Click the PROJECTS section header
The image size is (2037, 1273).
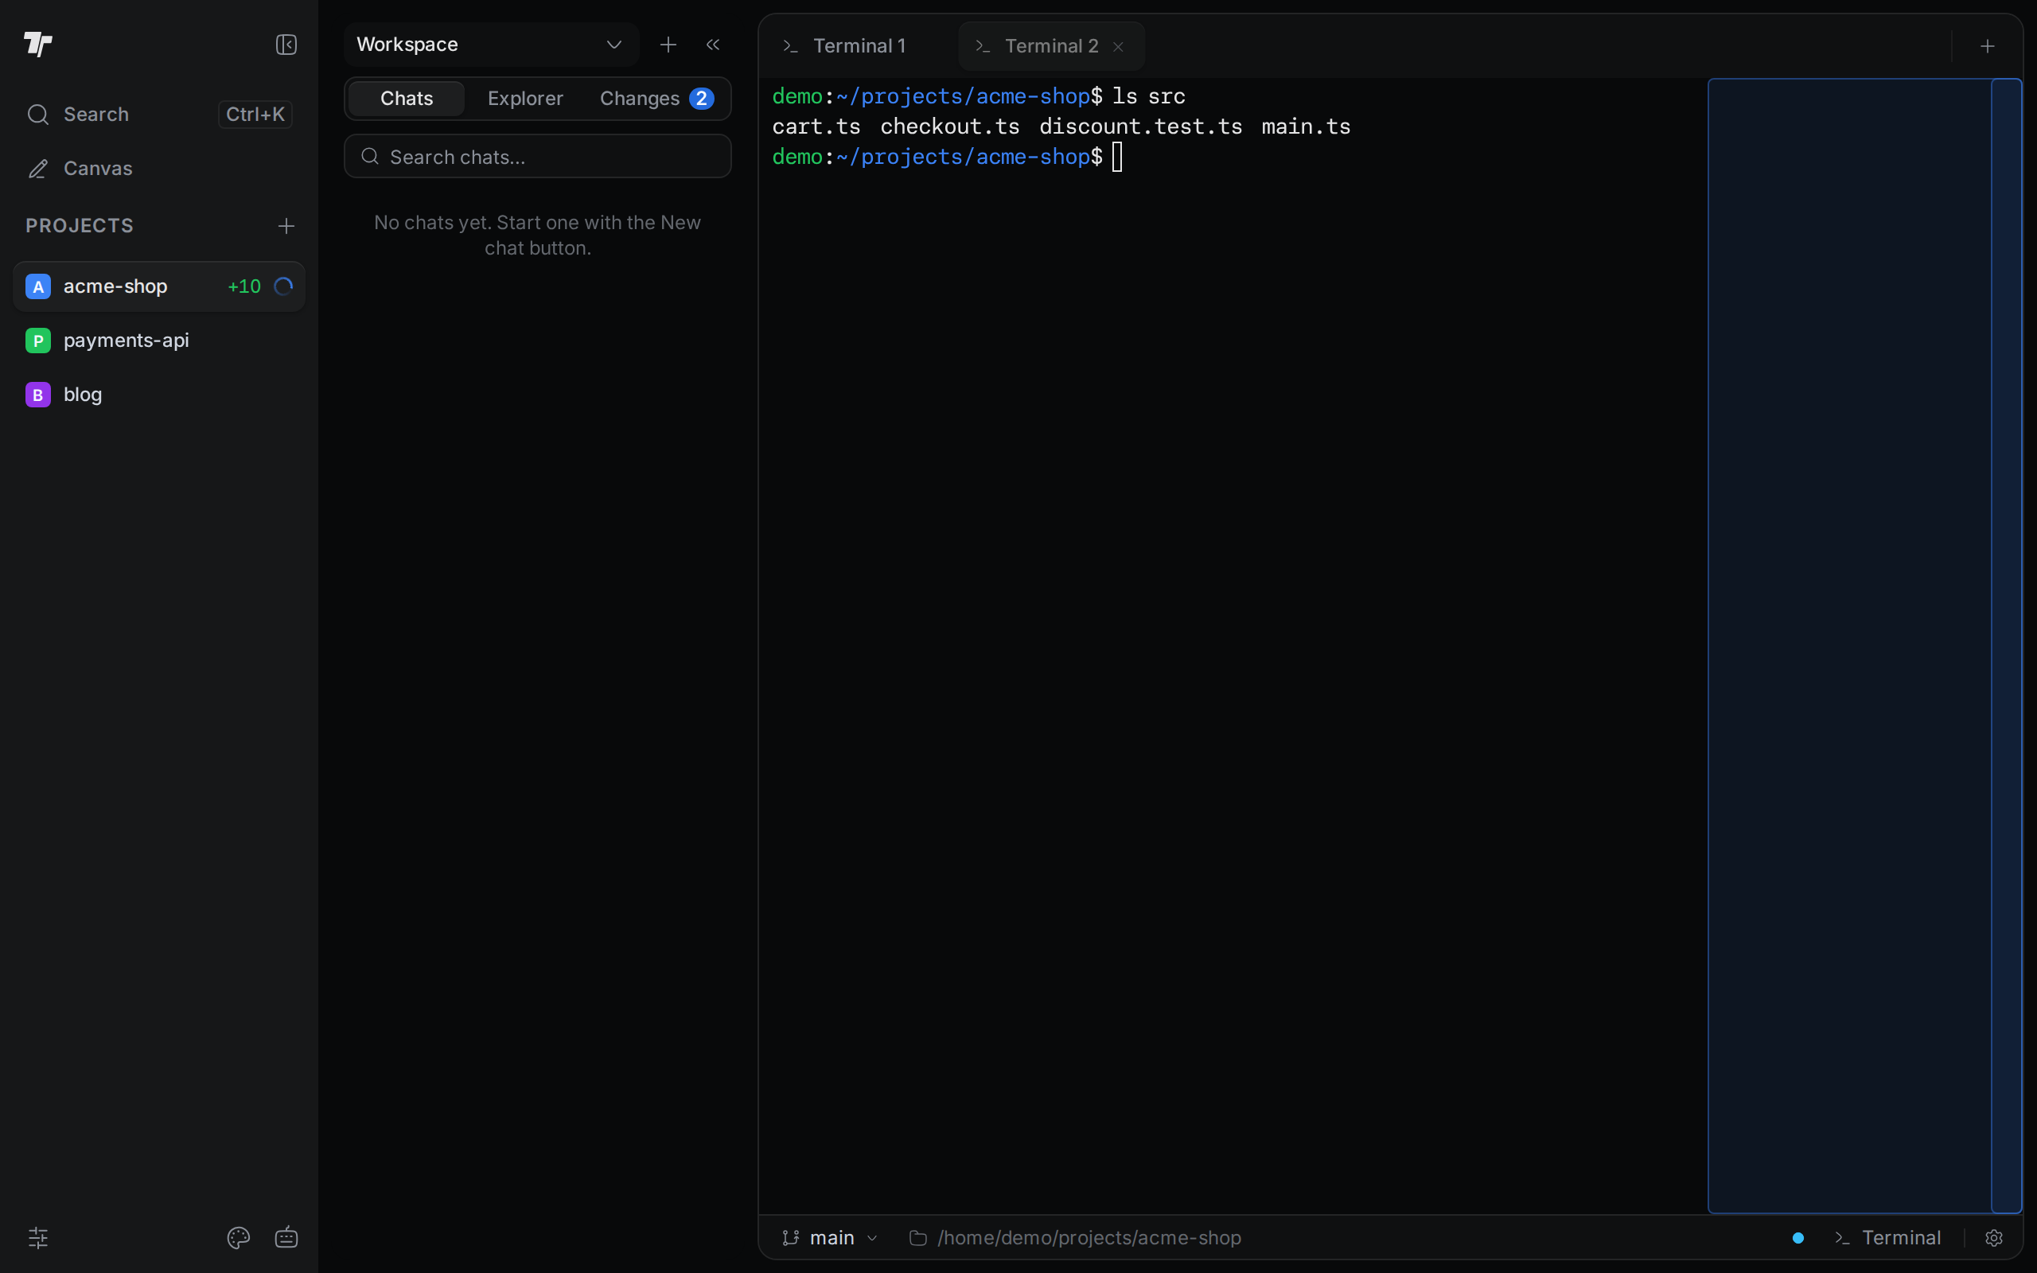point(80,226)
